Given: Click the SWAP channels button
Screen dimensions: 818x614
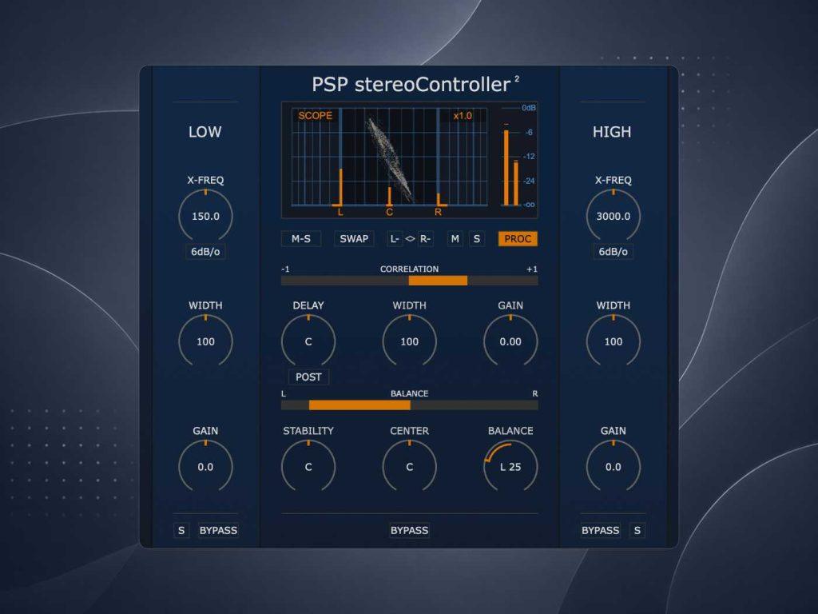Looking at the screenshot, I should click(354, 238).
